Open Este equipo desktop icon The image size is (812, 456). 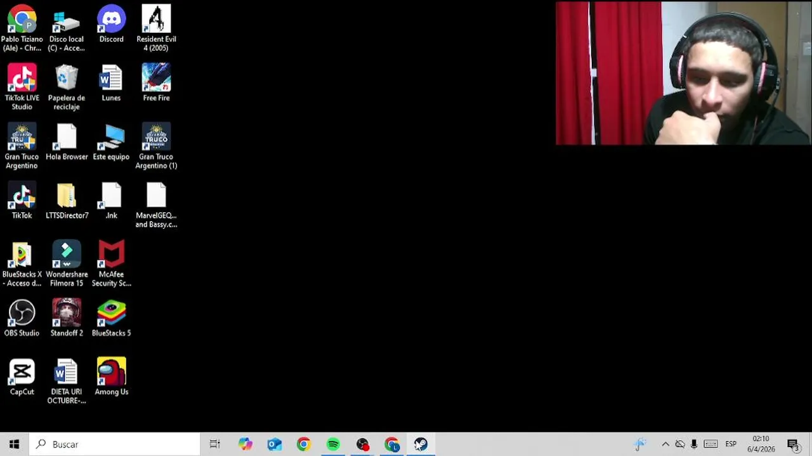pos(111,142)
